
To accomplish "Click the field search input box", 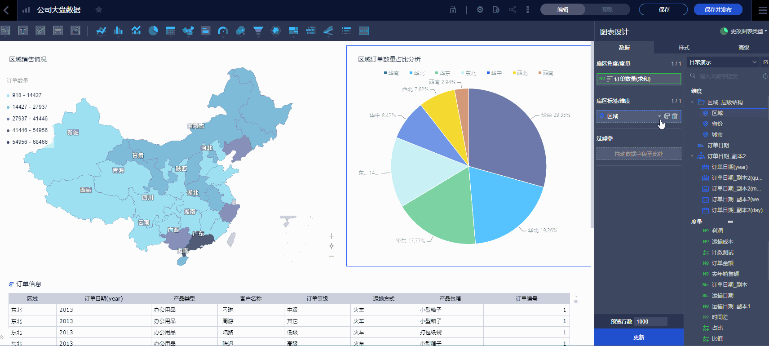I will click(x=724, y=76).
